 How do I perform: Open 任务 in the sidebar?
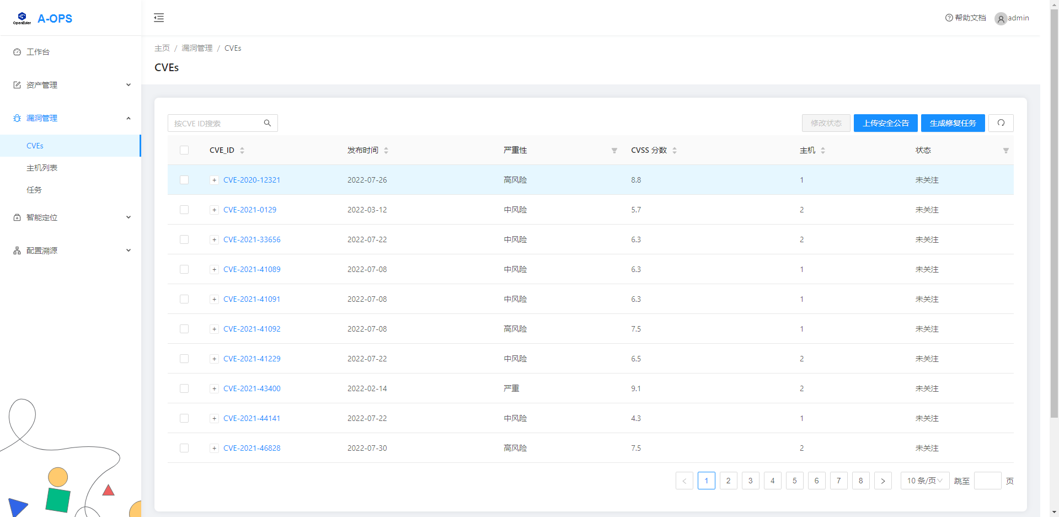click(x=34, y=190)
